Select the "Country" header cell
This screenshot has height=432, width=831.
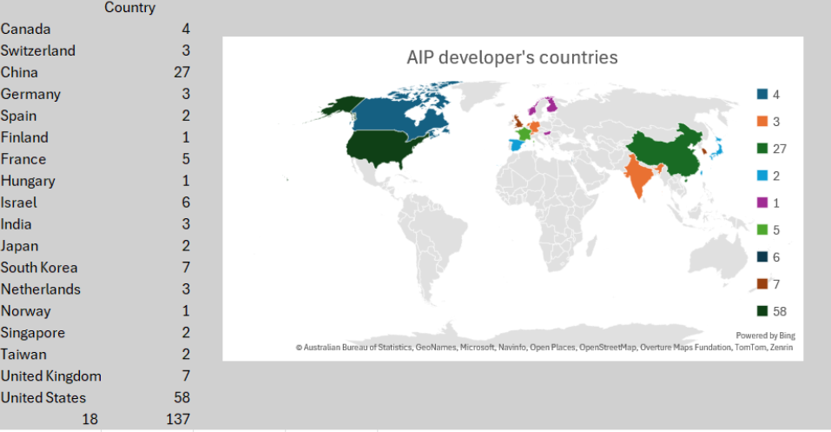tap(129, 8)
